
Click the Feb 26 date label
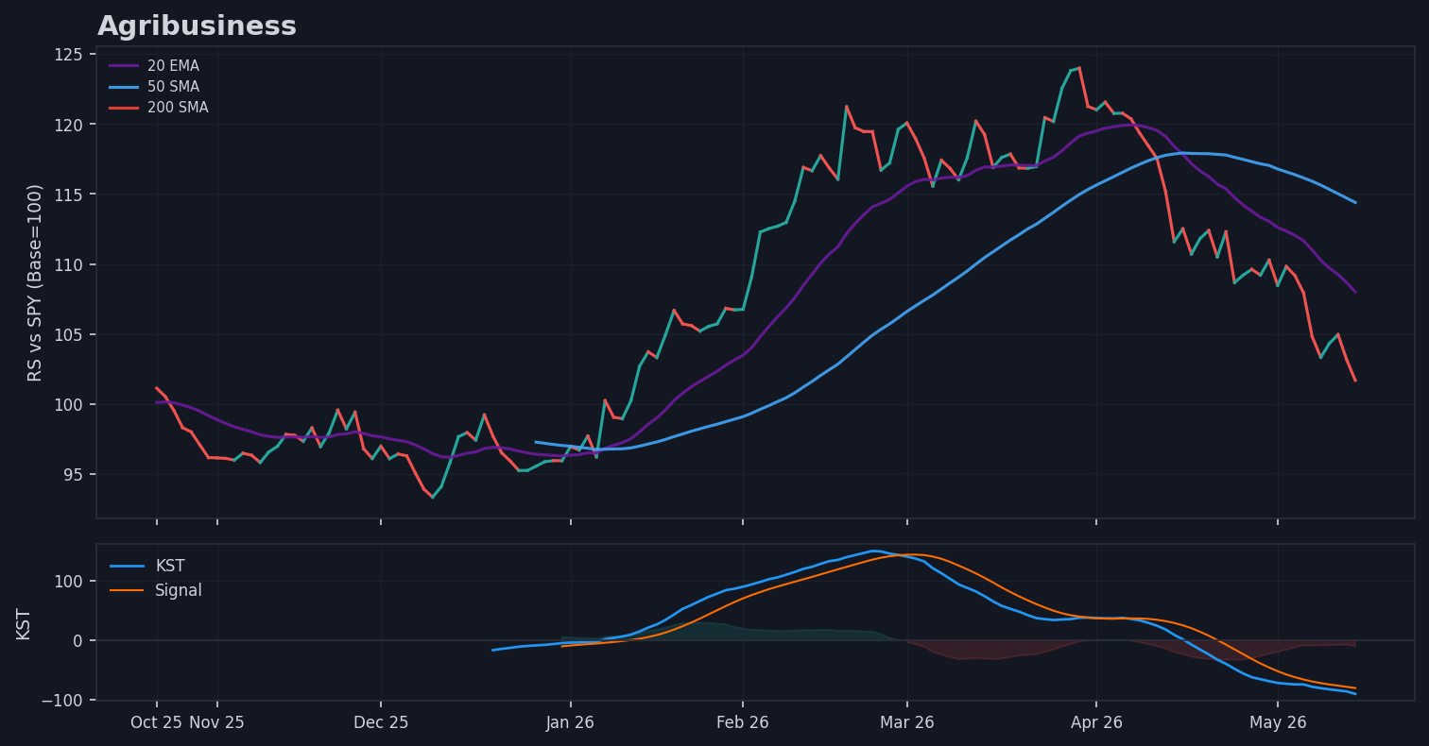tap(743, 722)
